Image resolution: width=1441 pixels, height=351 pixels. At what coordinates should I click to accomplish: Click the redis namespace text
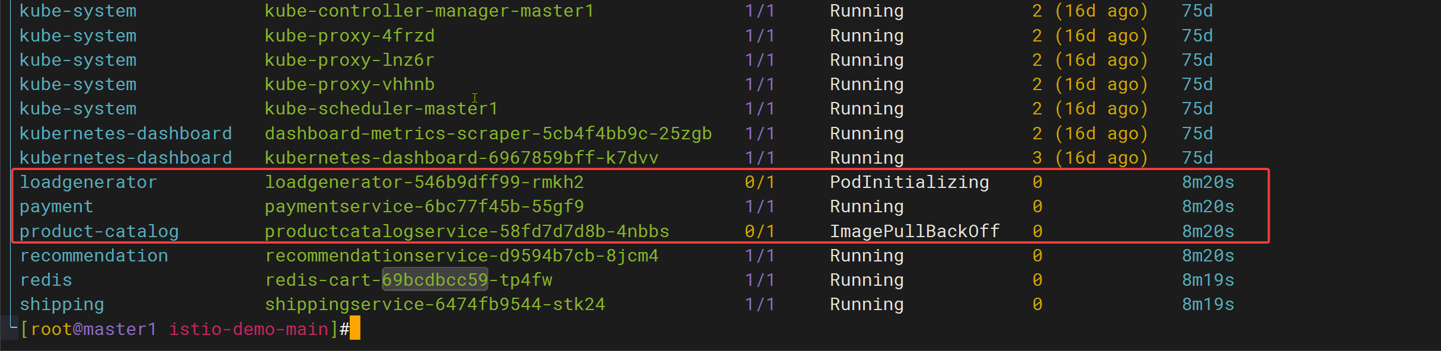point(46,280)
